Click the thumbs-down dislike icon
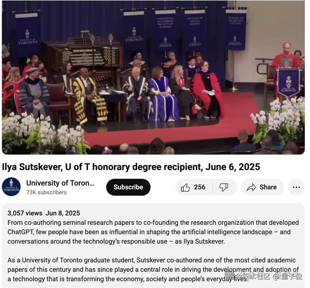The width and height of the screenshot is (310, 288). 224,187
